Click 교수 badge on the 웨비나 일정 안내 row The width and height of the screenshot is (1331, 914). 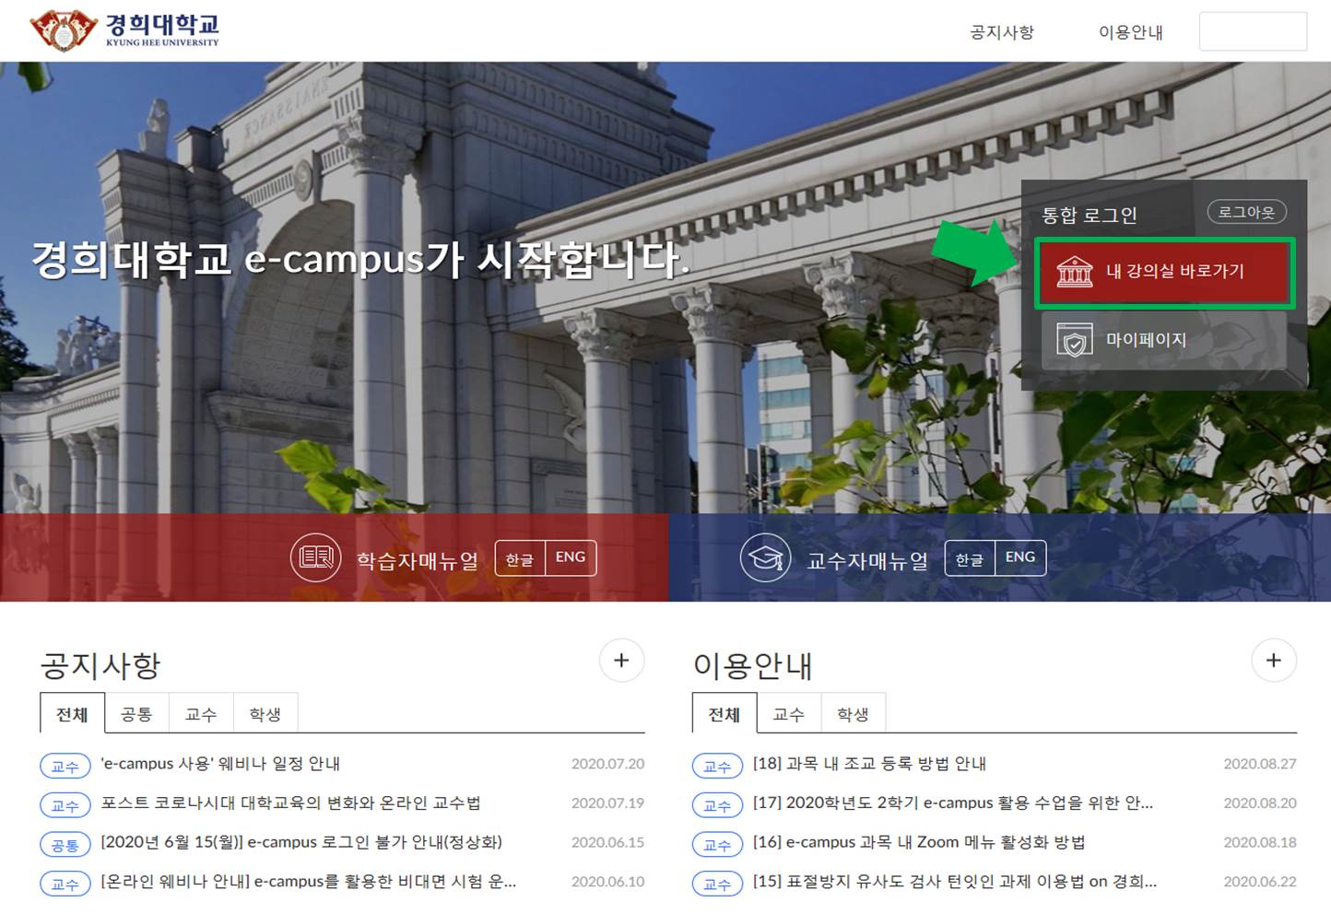click(65, 766)
